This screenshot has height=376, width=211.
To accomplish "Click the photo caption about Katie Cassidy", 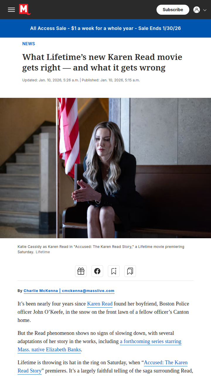I will [x=101, y=249].
